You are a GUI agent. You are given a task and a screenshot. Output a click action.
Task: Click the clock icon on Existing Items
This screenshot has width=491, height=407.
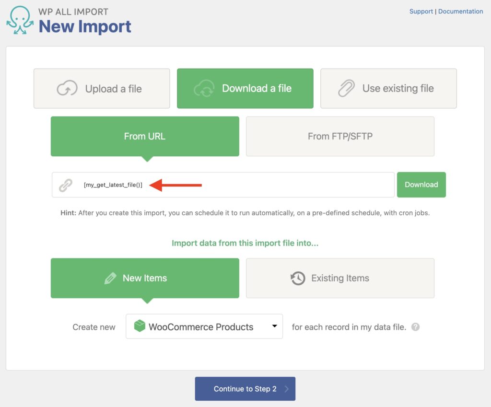298,278
